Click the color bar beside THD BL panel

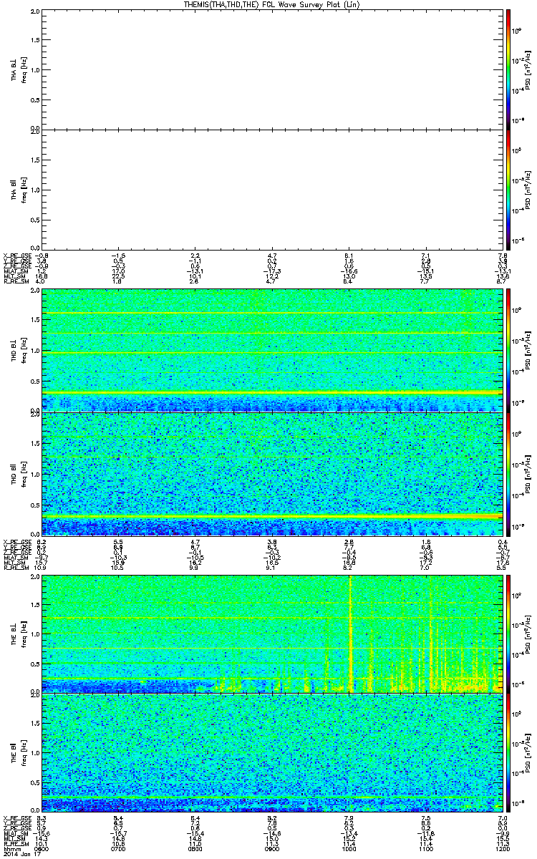508,351
